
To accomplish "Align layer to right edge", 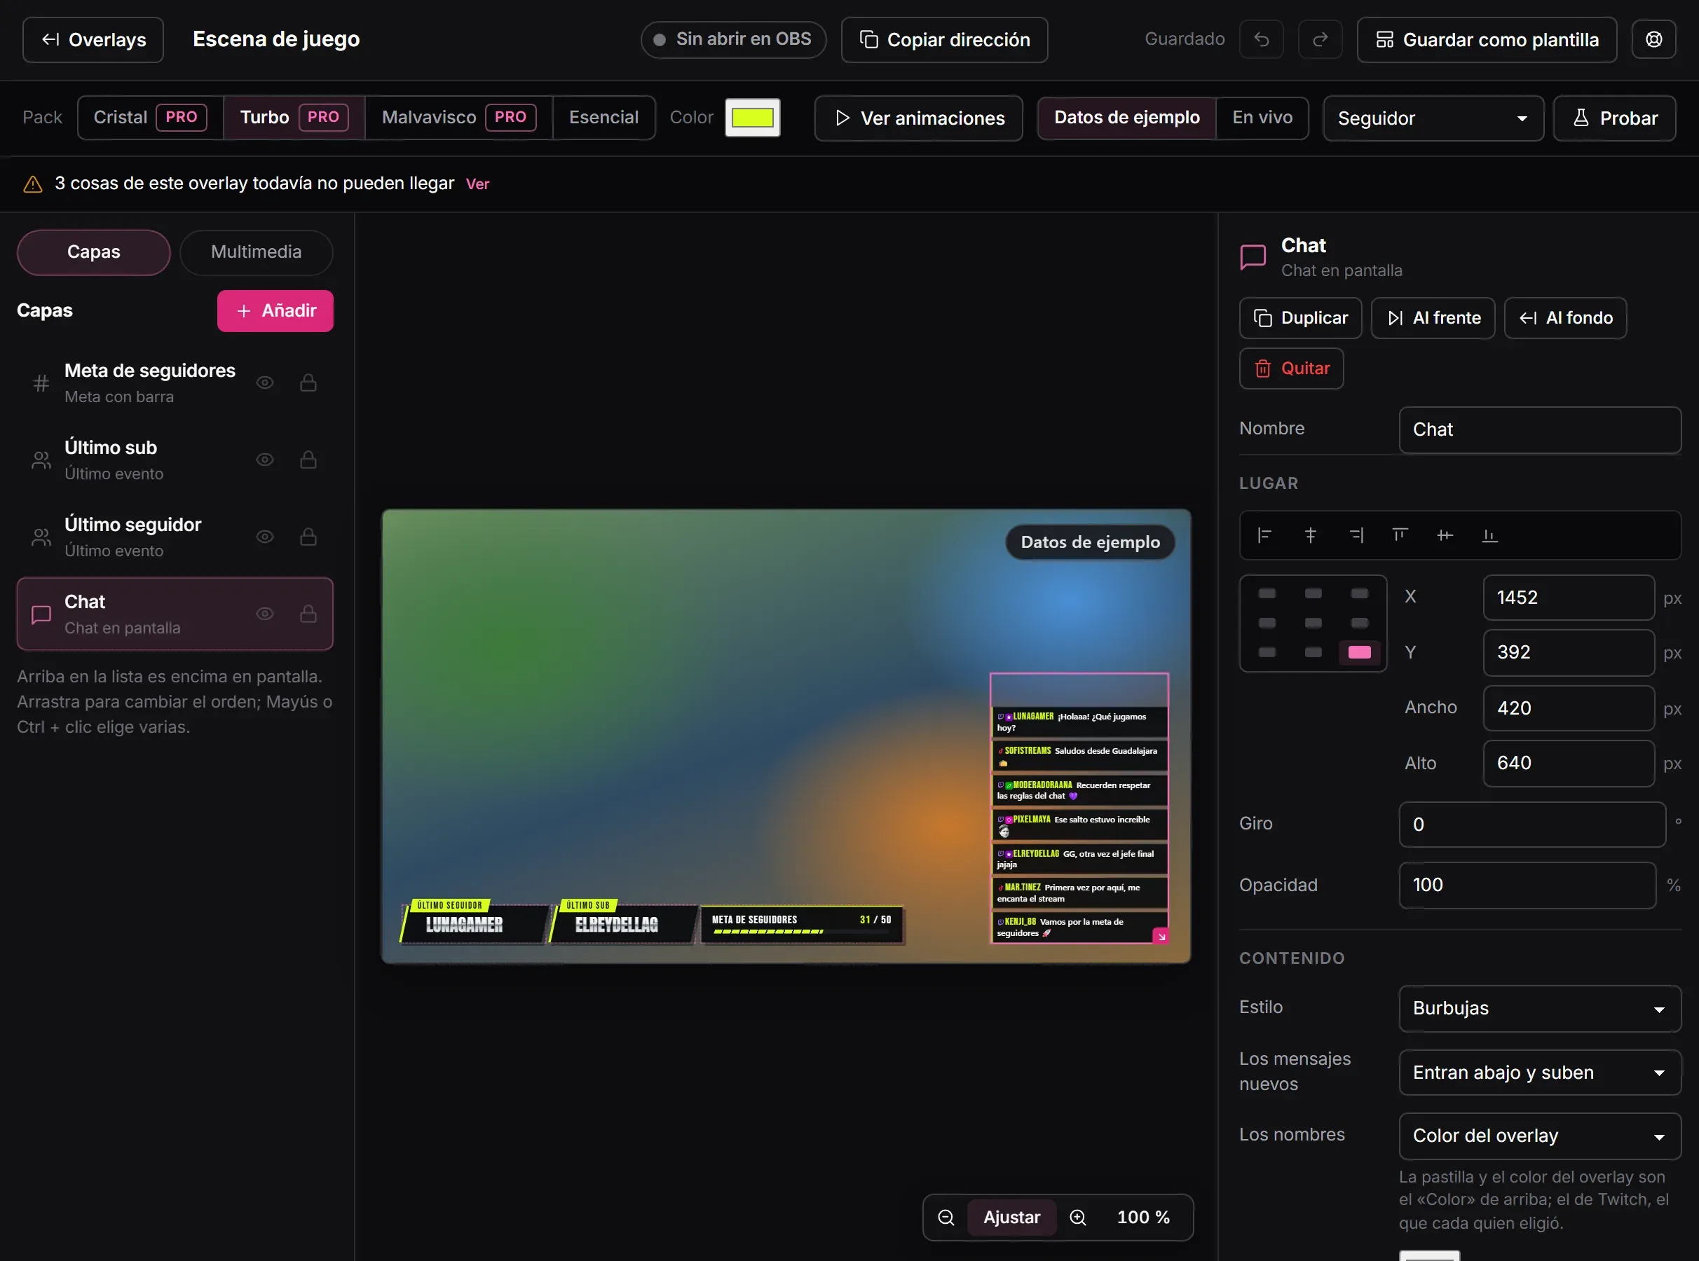I will pos(1356,535).
